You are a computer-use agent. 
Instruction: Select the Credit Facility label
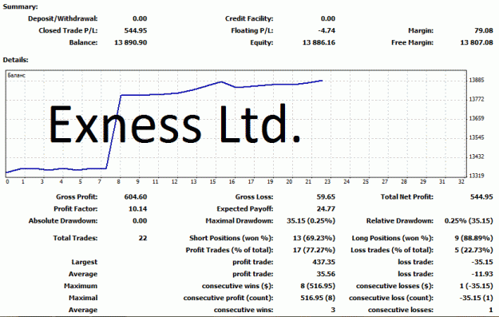(x=249, y=19)
